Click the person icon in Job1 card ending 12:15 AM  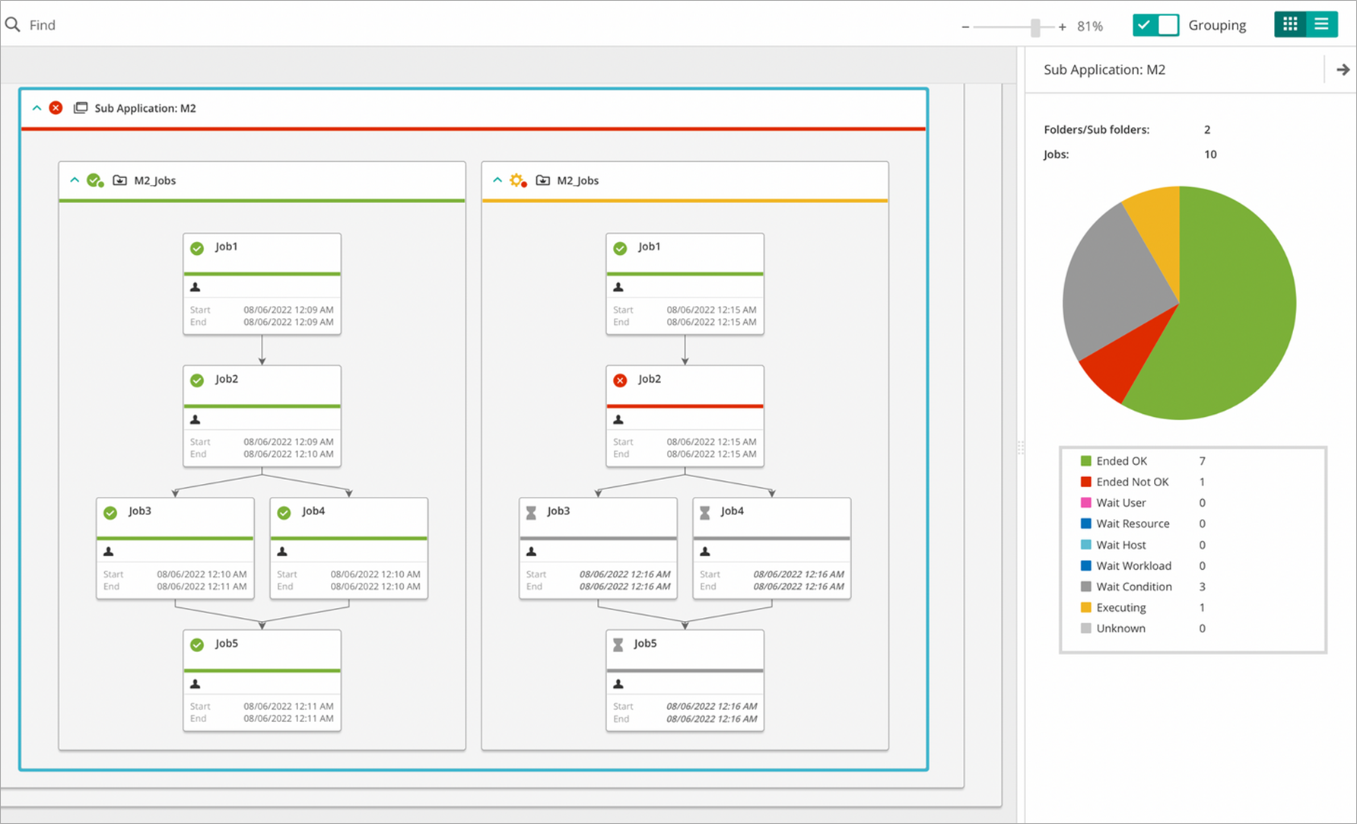(618, 287)
